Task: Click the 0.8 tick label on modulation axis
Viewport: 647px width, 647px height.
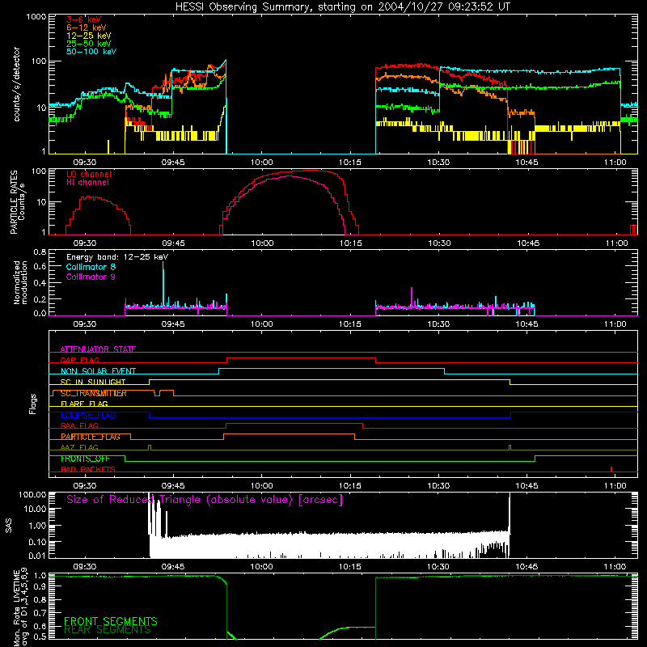Action: point(40,252)
